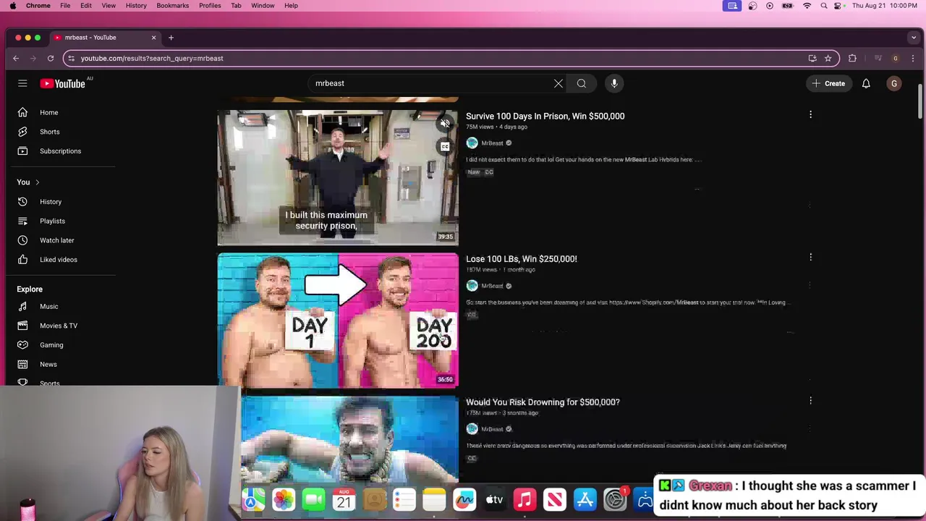Open Chrome extensions puzzle icon
926x521 pixels.
coord(852,58)
